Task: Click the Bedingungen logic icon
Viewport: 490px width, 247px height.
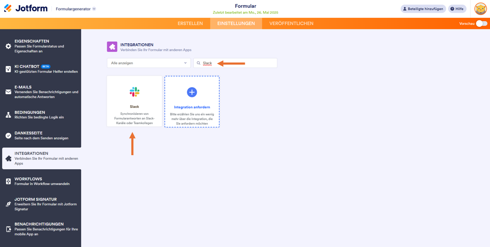Action: [x=8, y=115]
